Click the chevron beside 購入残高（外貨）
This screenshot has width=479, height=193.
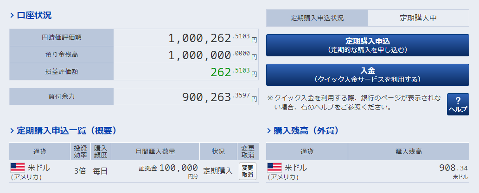coord(269,131)
